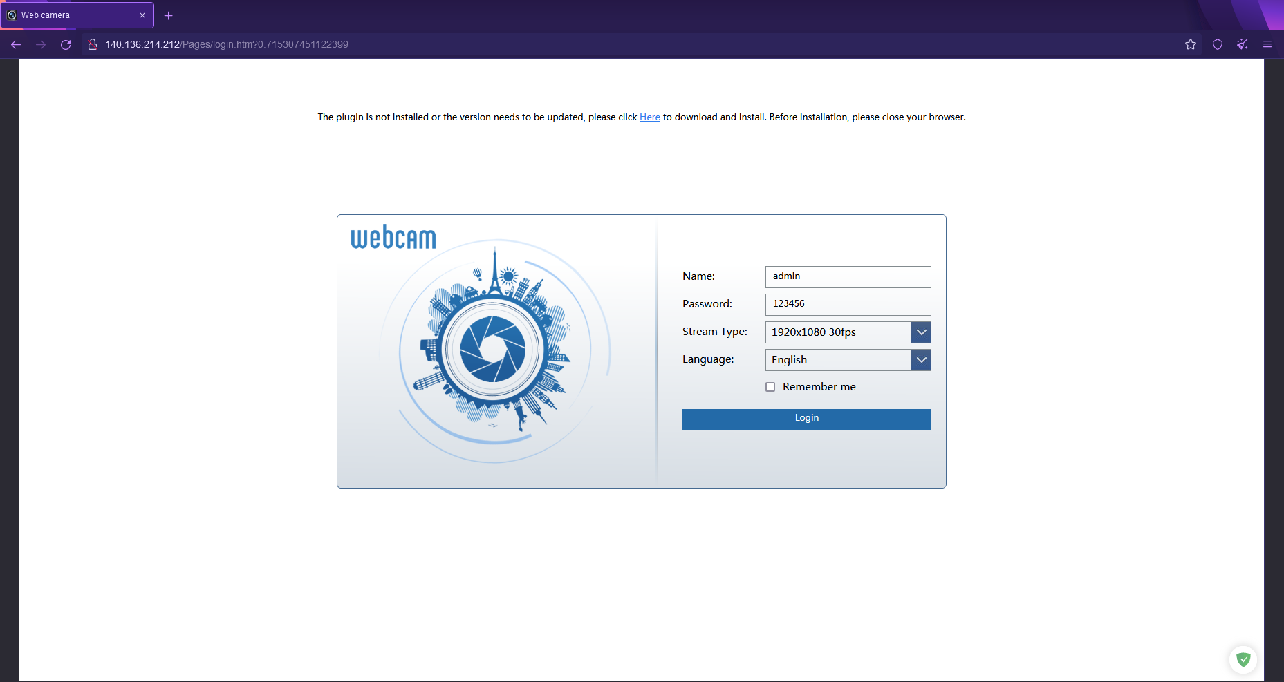Image resolution: width=1284 pixels, height=682 pixels.
Task: Click the extension icon beside the menu
Action: coord(1243,44)
